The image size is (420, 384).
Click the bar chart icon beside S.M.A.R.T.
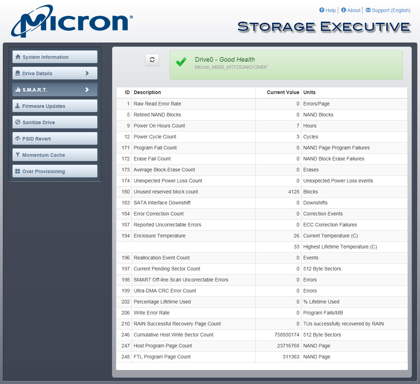pos(18,89)
